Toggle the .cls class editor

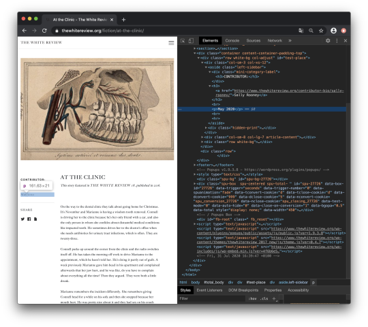[x=264, y=298]
